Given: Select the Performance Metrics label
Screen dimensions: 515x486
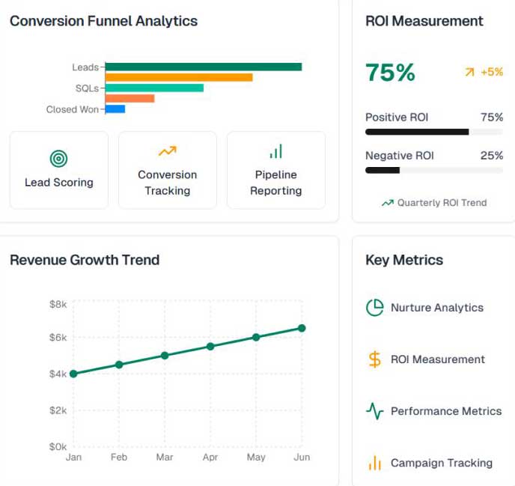Looking at the screenshot, I should pyautogui.click(x=446, y=411).
